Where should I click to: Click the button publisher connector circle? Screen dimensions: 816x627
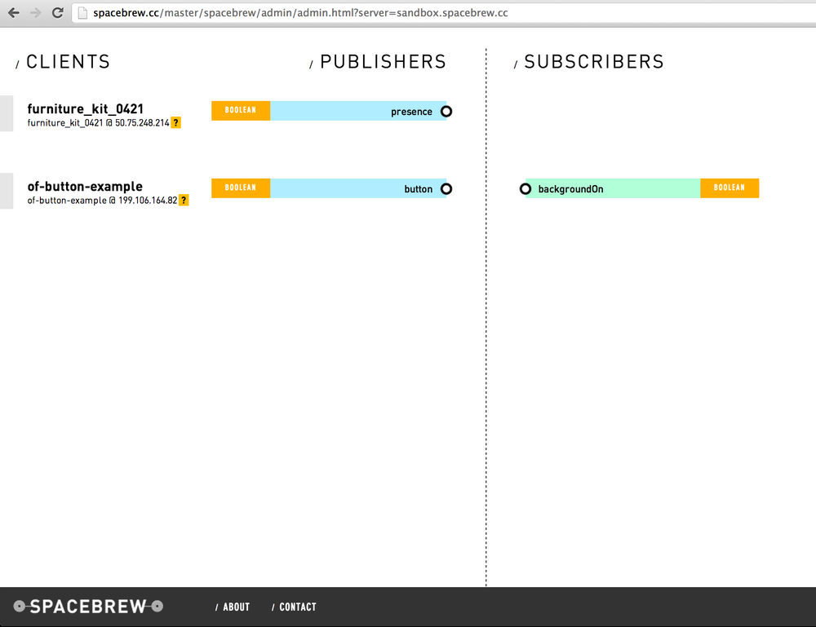[x=446, y=188]
